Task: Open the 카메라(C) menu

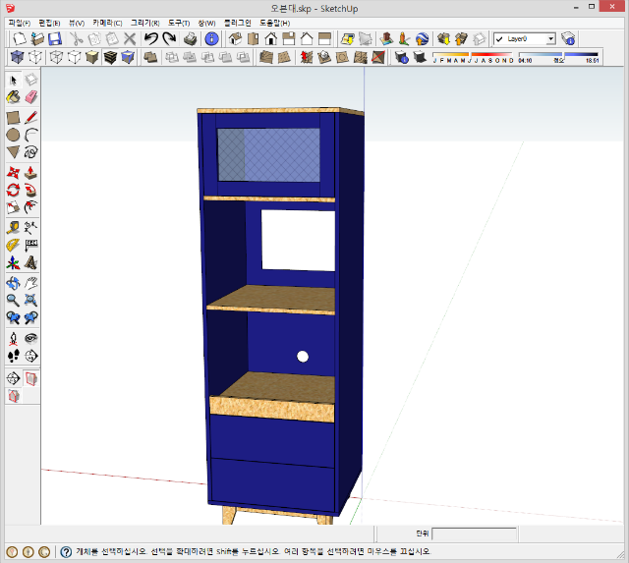Action: [x=107, y=23]
